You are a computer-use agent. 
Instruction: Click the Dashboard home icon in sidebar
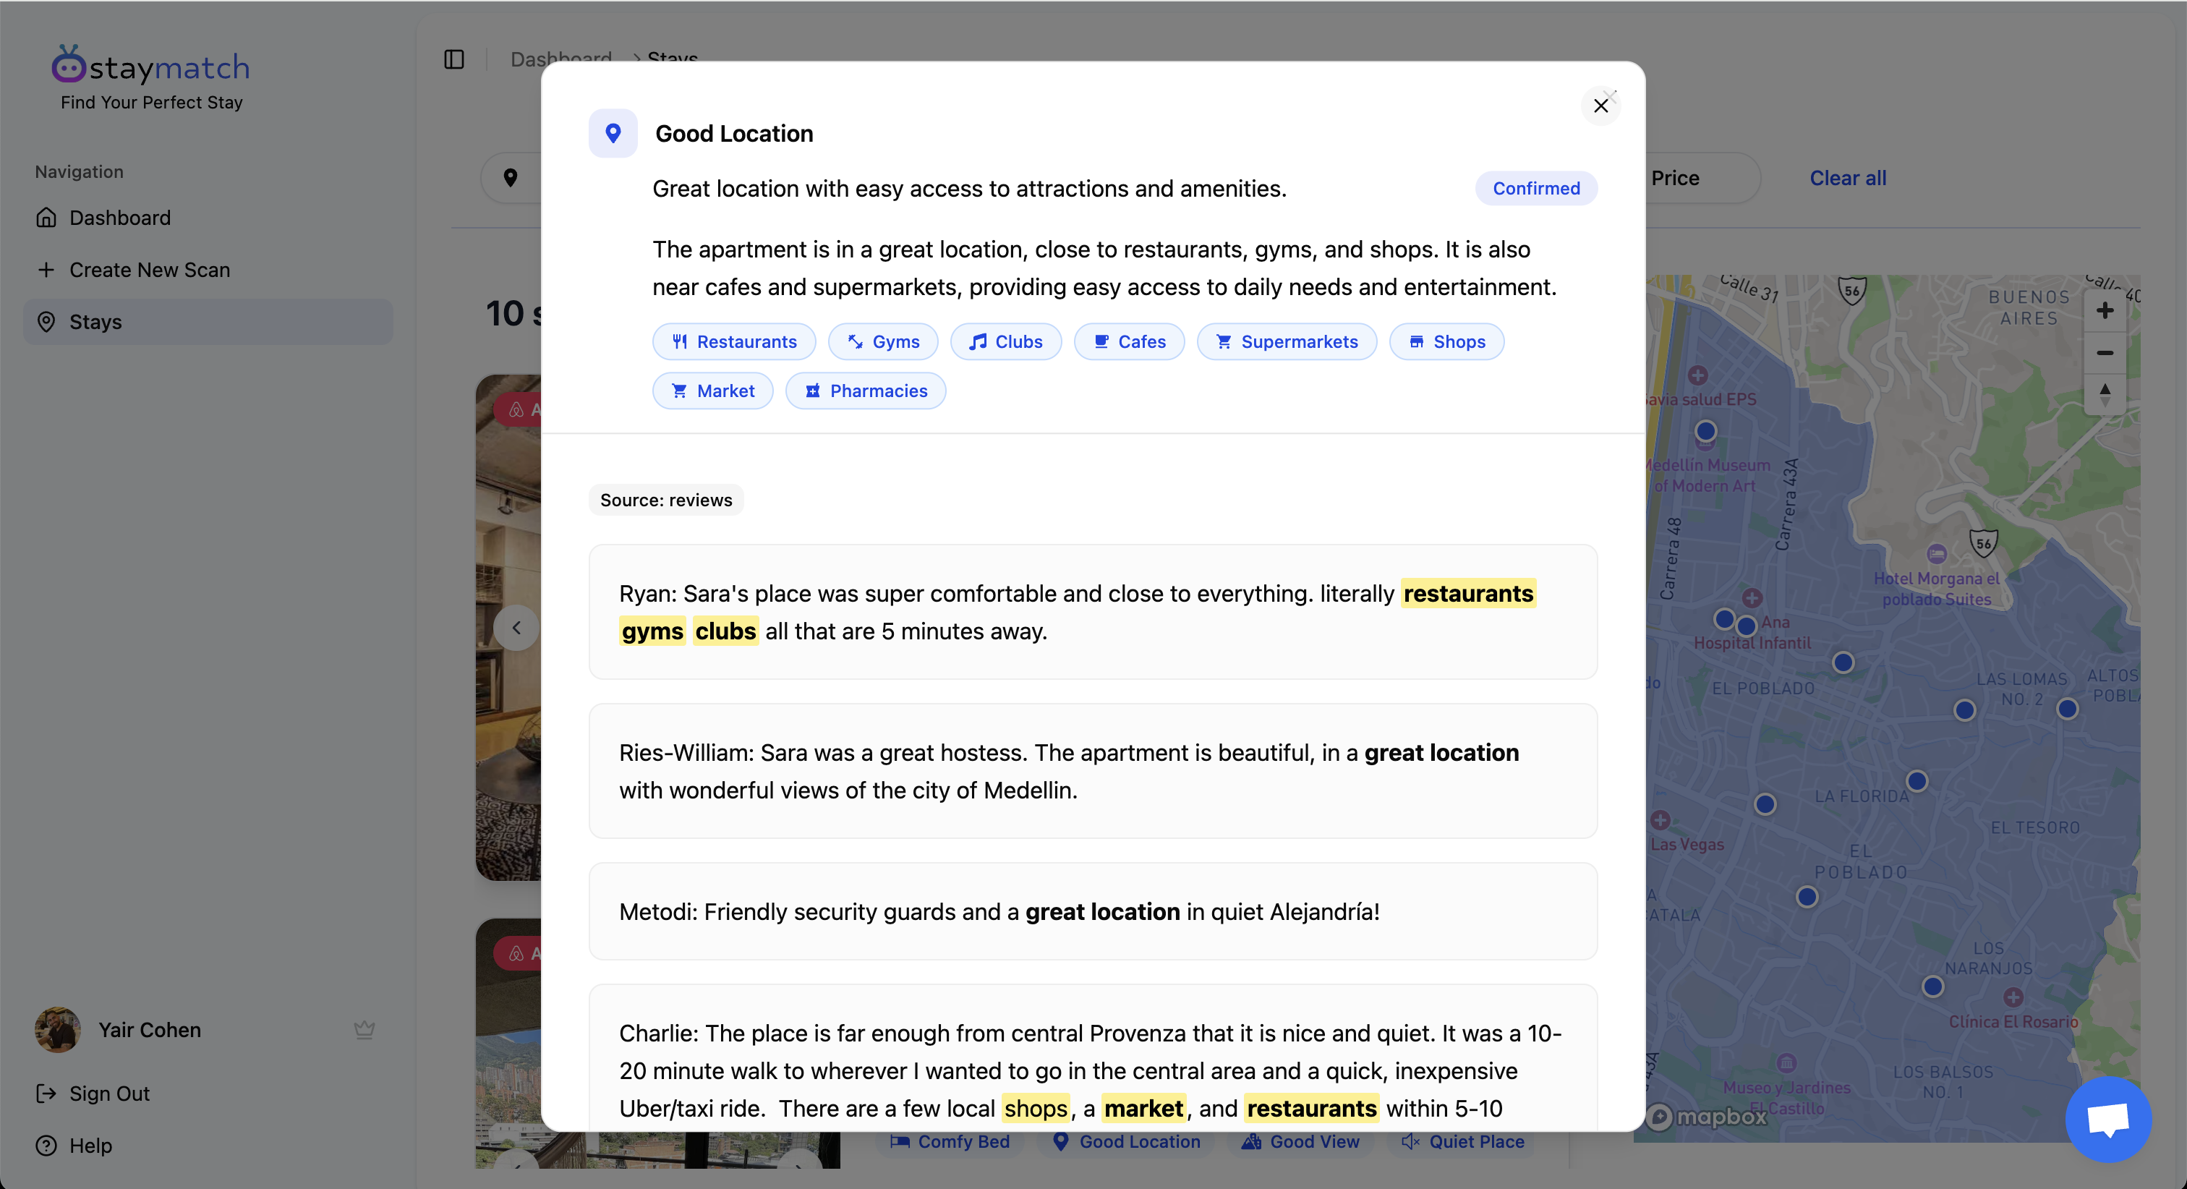point(47,218)
